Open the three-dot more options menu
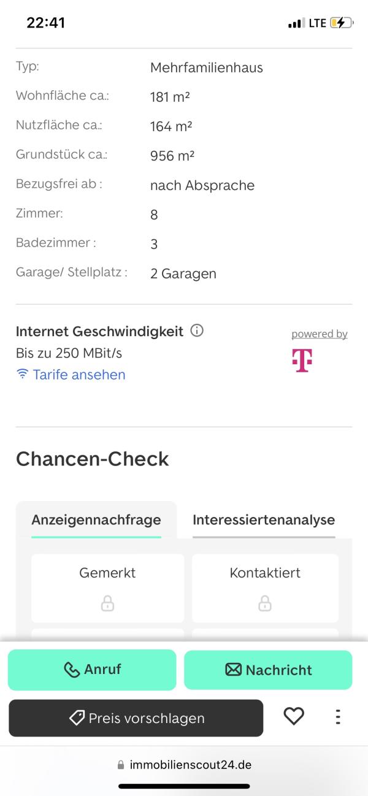 coord(337,716)
